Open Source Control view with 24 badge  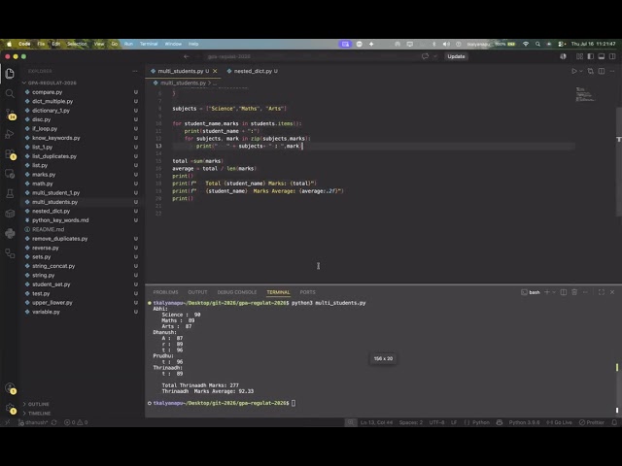[x=11, y=114]
